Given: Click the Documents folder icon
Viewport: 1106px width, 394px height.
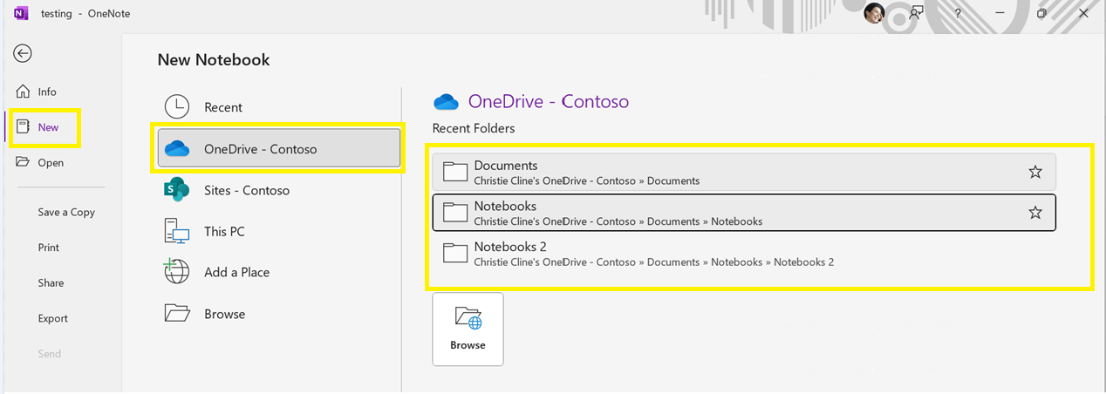Looking at the screenshot, I should [x=455, y=171].
